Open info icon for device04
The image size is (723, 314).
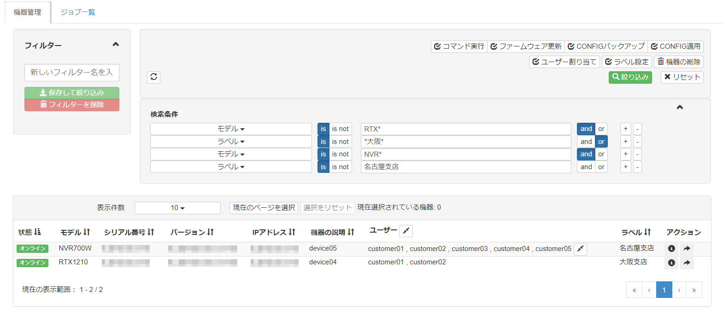coord(671,263)
